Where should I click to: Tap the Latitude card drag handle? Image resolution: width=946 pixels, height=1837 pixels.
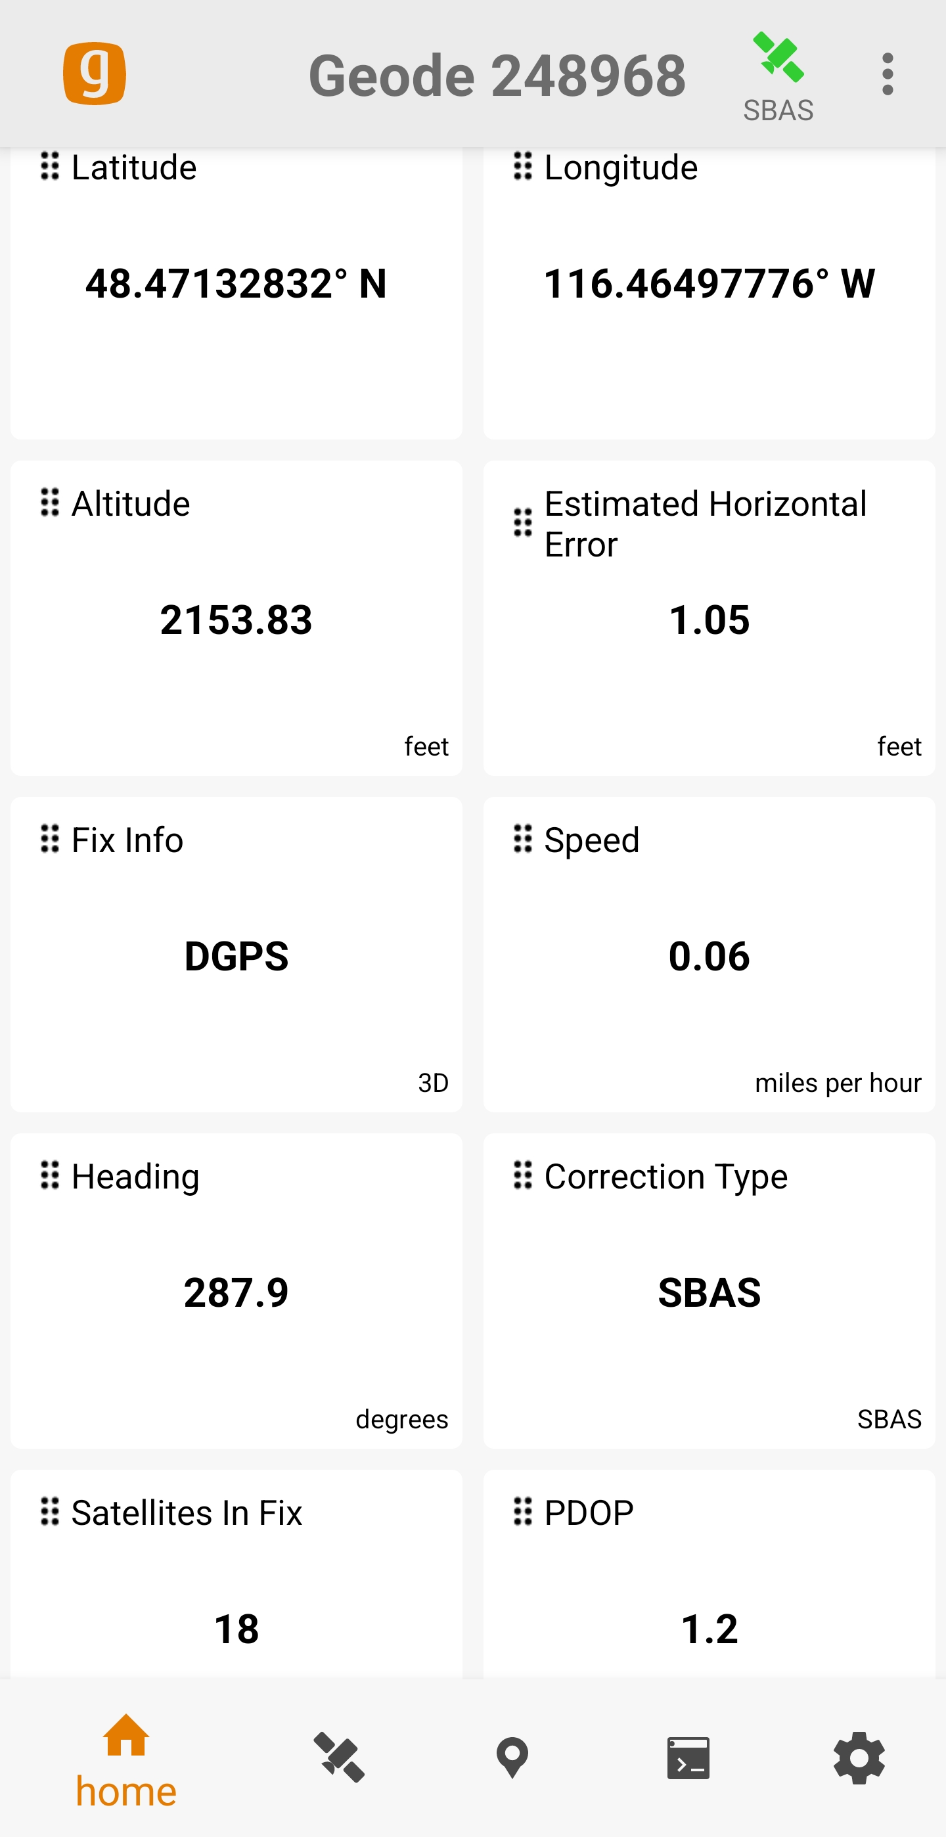(x=50, y=166)
